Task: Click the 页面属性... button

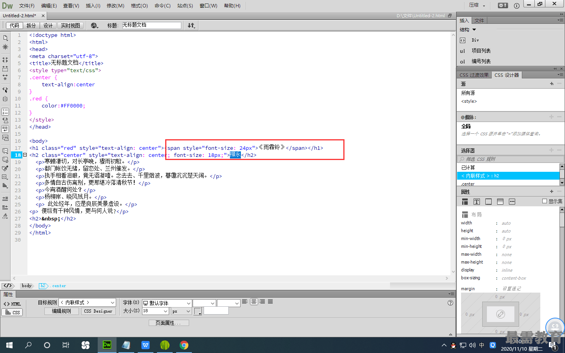Action: (x=169, y=323)
